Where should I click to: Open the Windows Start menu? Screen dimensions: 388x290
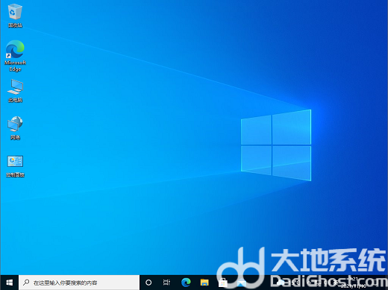pyautogui.click(x=10, y=283)
